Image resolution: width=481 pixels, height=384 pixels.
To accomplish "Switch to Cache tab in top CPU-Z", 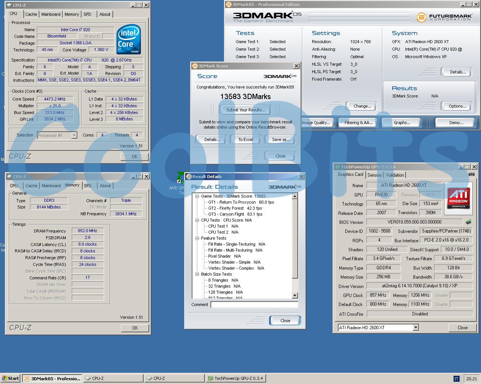I will 31,14.
